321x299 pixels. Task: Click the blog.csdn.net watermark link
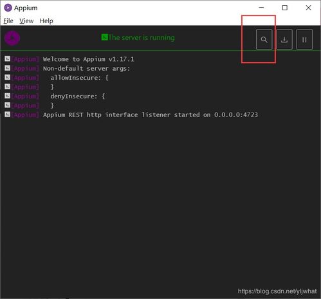(x=277, y=291)
